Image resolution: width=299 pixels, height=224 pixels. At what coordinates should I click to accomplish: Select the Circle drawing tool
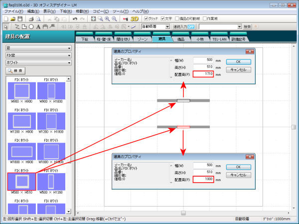tap(31, 26)
